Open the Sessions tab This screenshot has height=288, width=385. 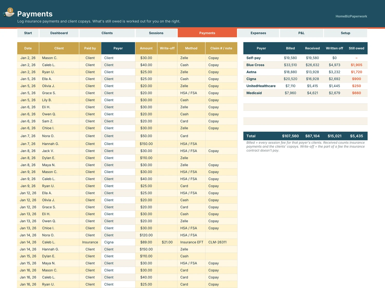[156, 33]
